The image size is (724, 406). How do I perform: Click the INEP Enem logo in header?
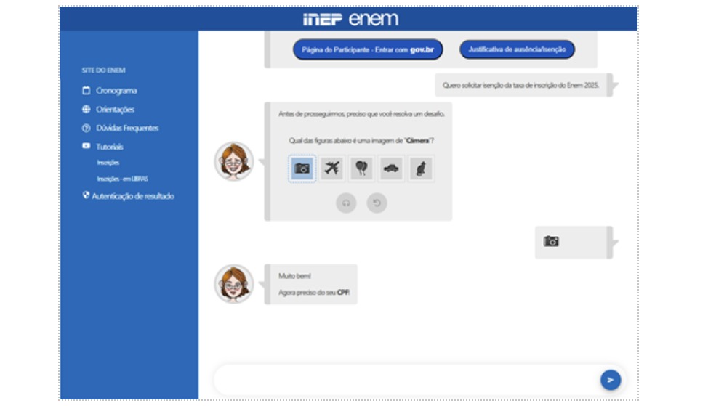pyautogui.click(x=350, y=19)
